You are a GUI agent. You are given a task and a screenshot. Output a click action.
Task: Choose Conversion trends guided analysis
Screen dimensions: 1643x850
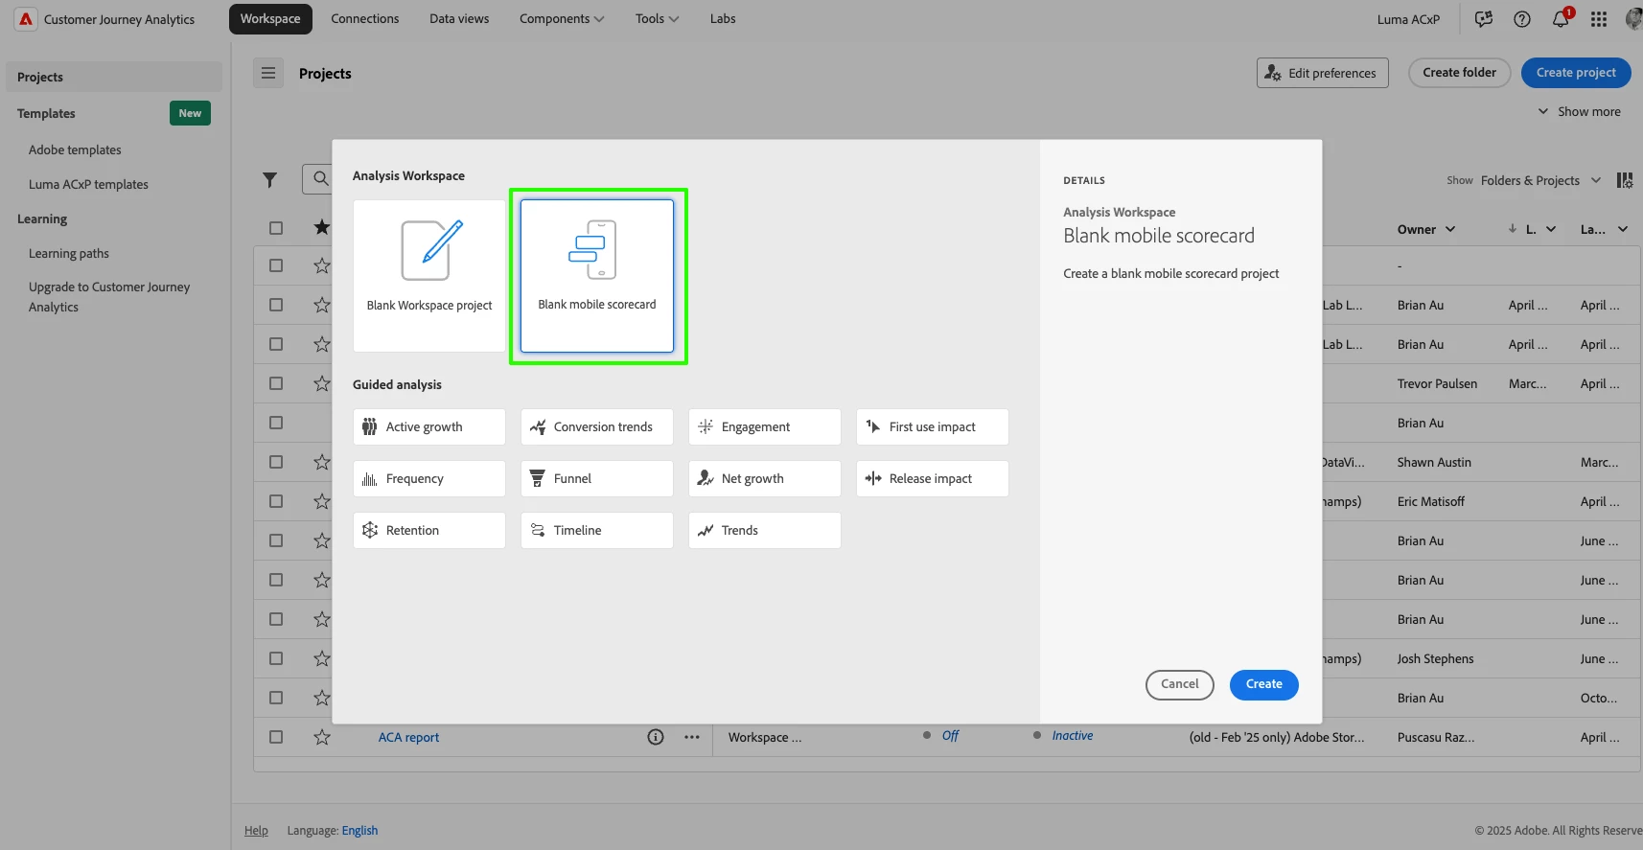[x=597, y=427]
